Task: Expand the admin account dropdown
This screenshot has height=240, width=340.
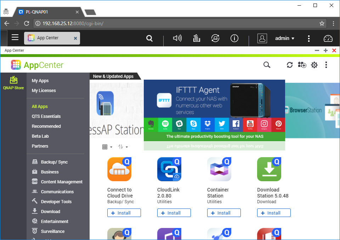Action: 284,38
